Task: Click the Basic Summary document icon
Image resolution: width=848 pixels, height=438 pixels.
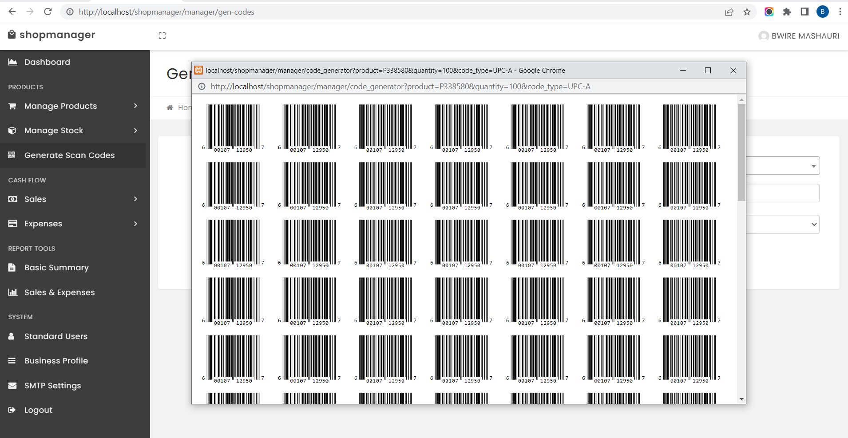Action: click(x=12, y=268)
